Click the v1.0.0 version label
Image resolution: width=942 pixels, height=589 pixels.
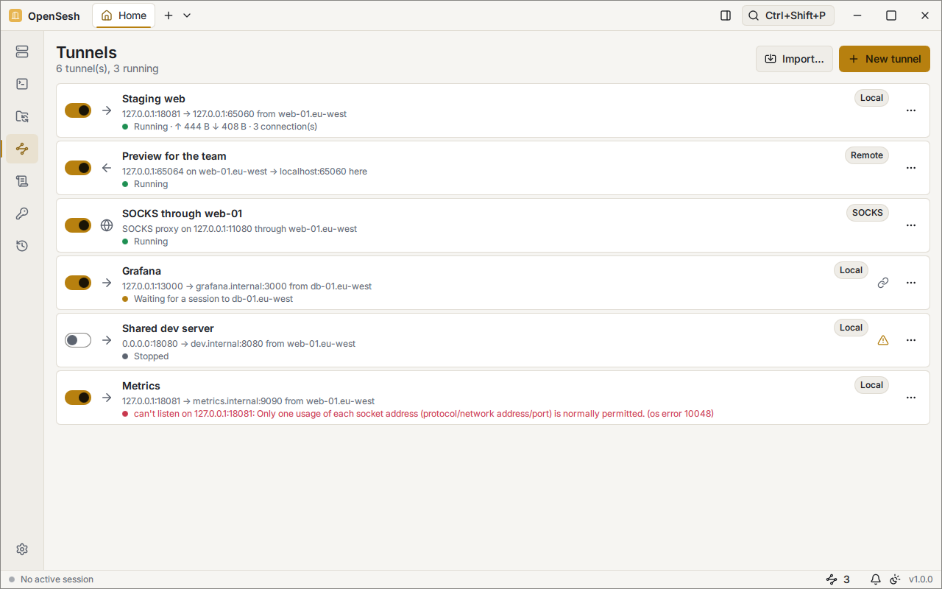921,579
